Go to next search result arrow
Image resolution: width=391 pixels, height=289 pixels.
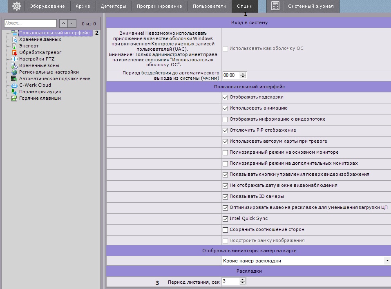(72, 24)
